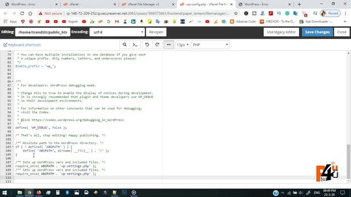The width and height of the screenshot is (351, 197).
Task: Click the file path input field
Action: 43,32
